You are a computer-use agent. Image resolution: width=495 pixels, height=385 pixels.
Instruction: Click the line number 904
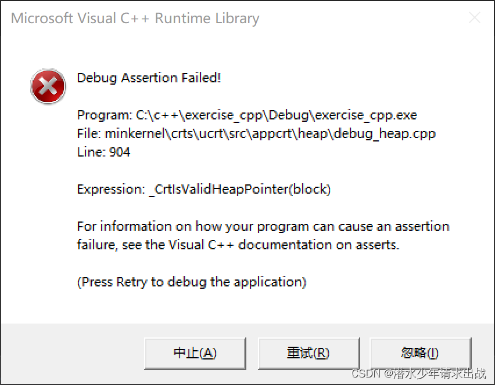point(120,152)
